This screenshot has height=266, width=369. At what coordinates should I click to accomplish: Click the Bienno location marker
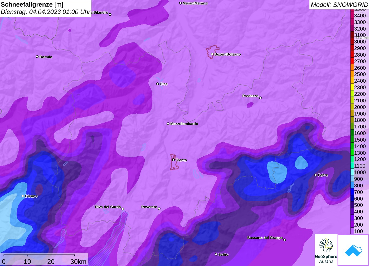(x=23, y=196)
